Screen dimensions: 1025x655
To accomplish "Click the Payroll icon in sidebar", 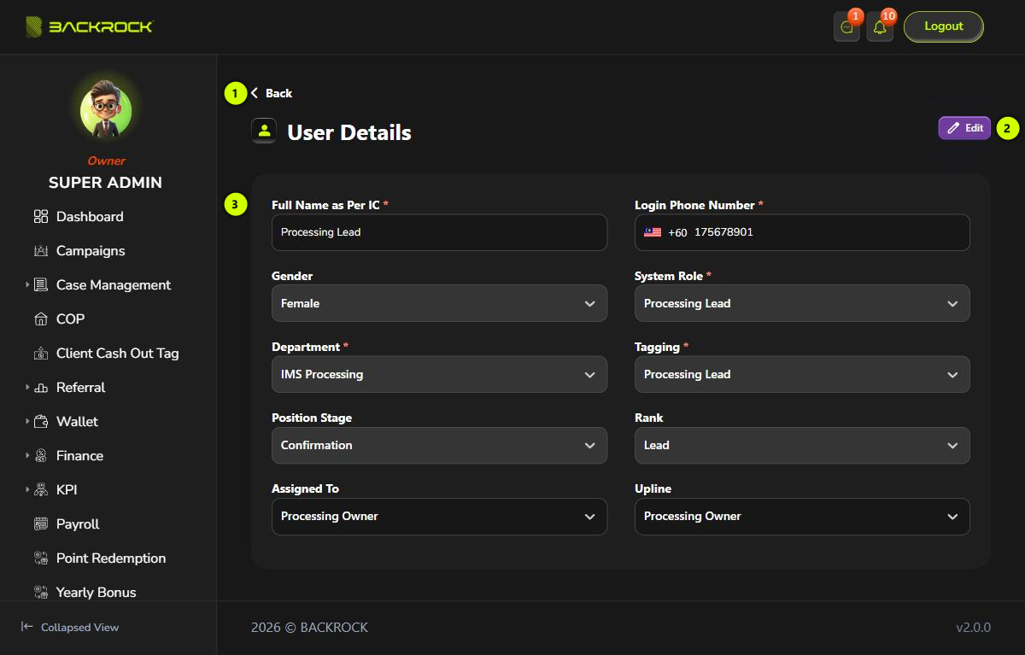I will [x=41, y=524].
